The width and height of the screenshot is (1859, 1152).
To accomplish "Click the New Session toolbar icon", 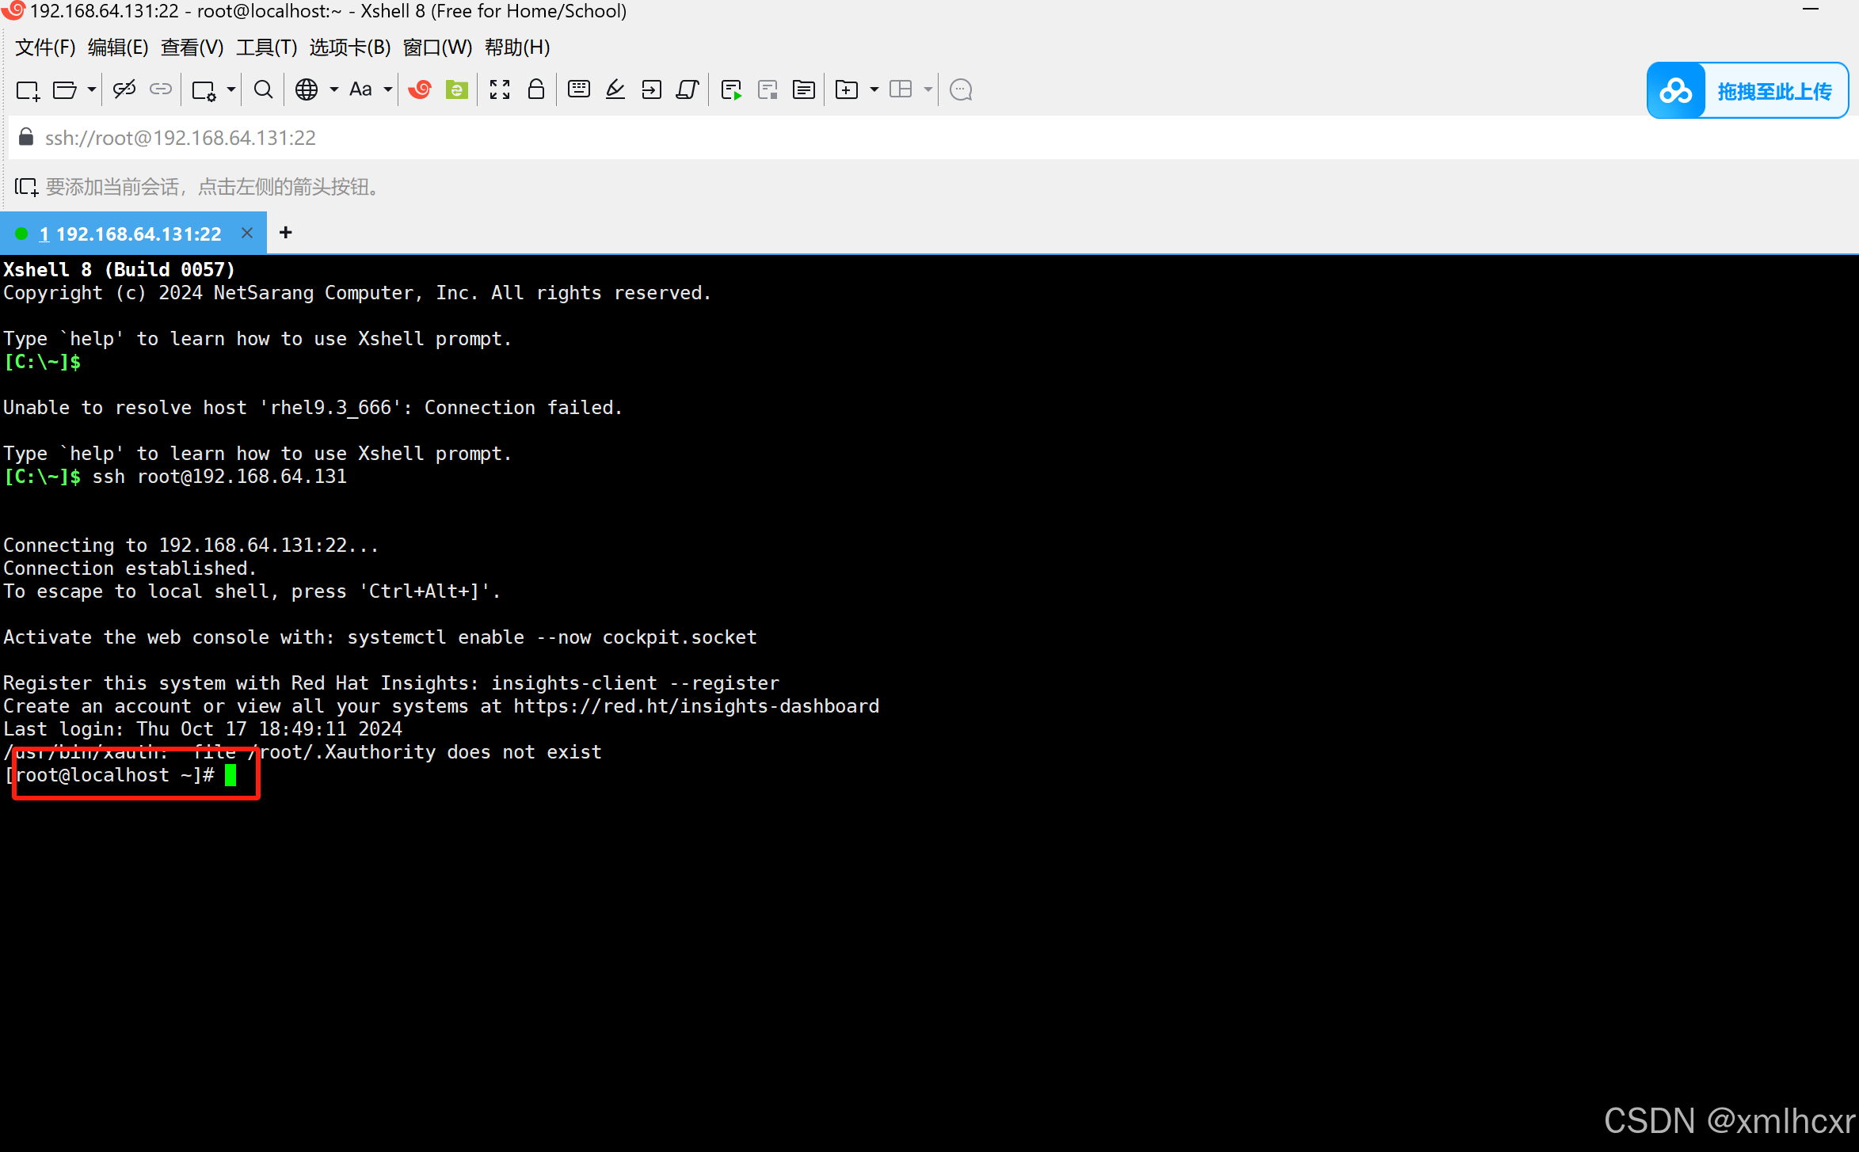I will point(28,90).
